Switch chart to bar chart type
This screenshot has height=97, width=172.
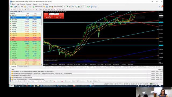pos(64,6)
